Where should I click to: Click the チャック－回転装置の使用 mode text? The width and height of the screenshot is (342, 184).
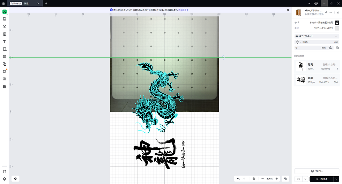pos(321,23)
